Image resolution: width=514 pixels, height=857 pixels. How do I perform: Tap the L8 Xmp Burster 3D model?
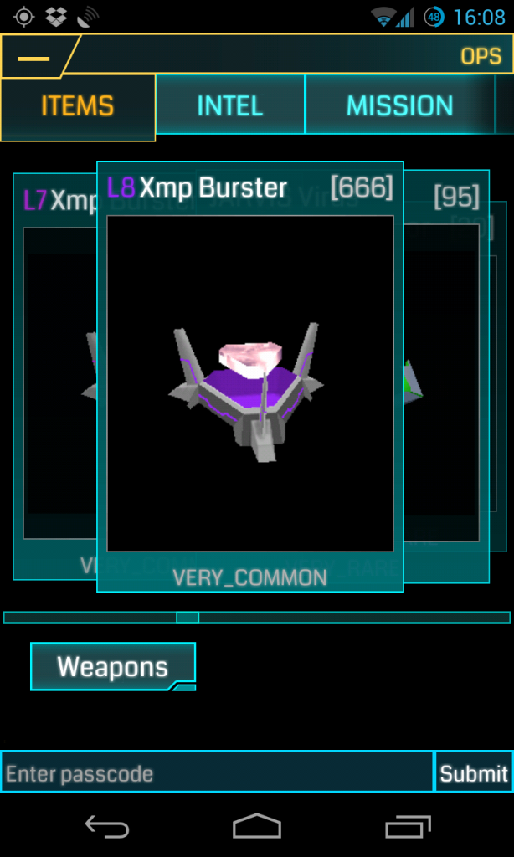(246, 393)
